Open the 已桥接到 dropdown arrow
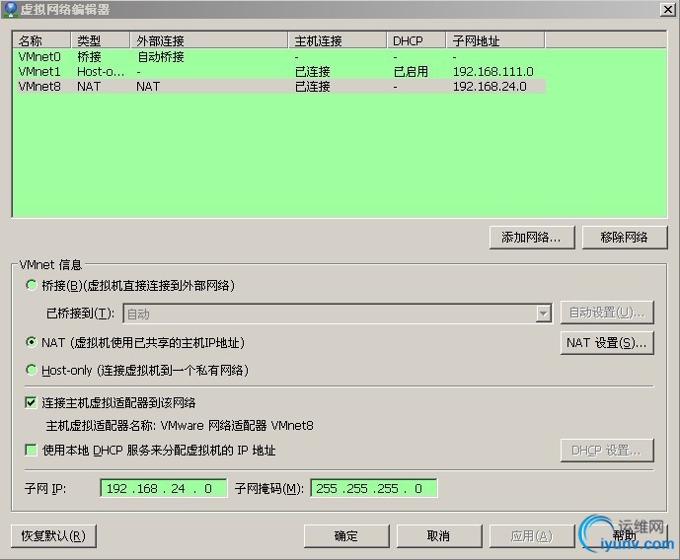This screenshot has height=560, width=680. tap(543, 314)
